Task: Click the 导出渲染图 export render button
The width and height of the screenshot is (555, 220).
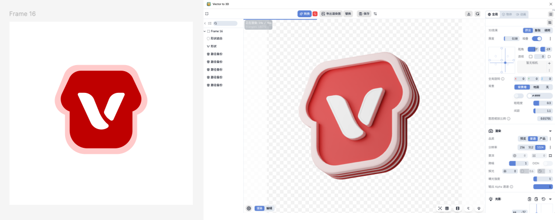Action: [331, 14]
